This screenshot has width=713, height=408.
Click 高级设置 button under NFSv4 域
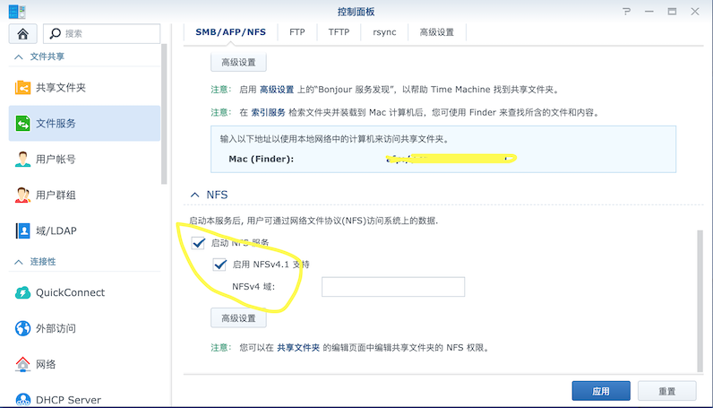click(x=238, y=318)
